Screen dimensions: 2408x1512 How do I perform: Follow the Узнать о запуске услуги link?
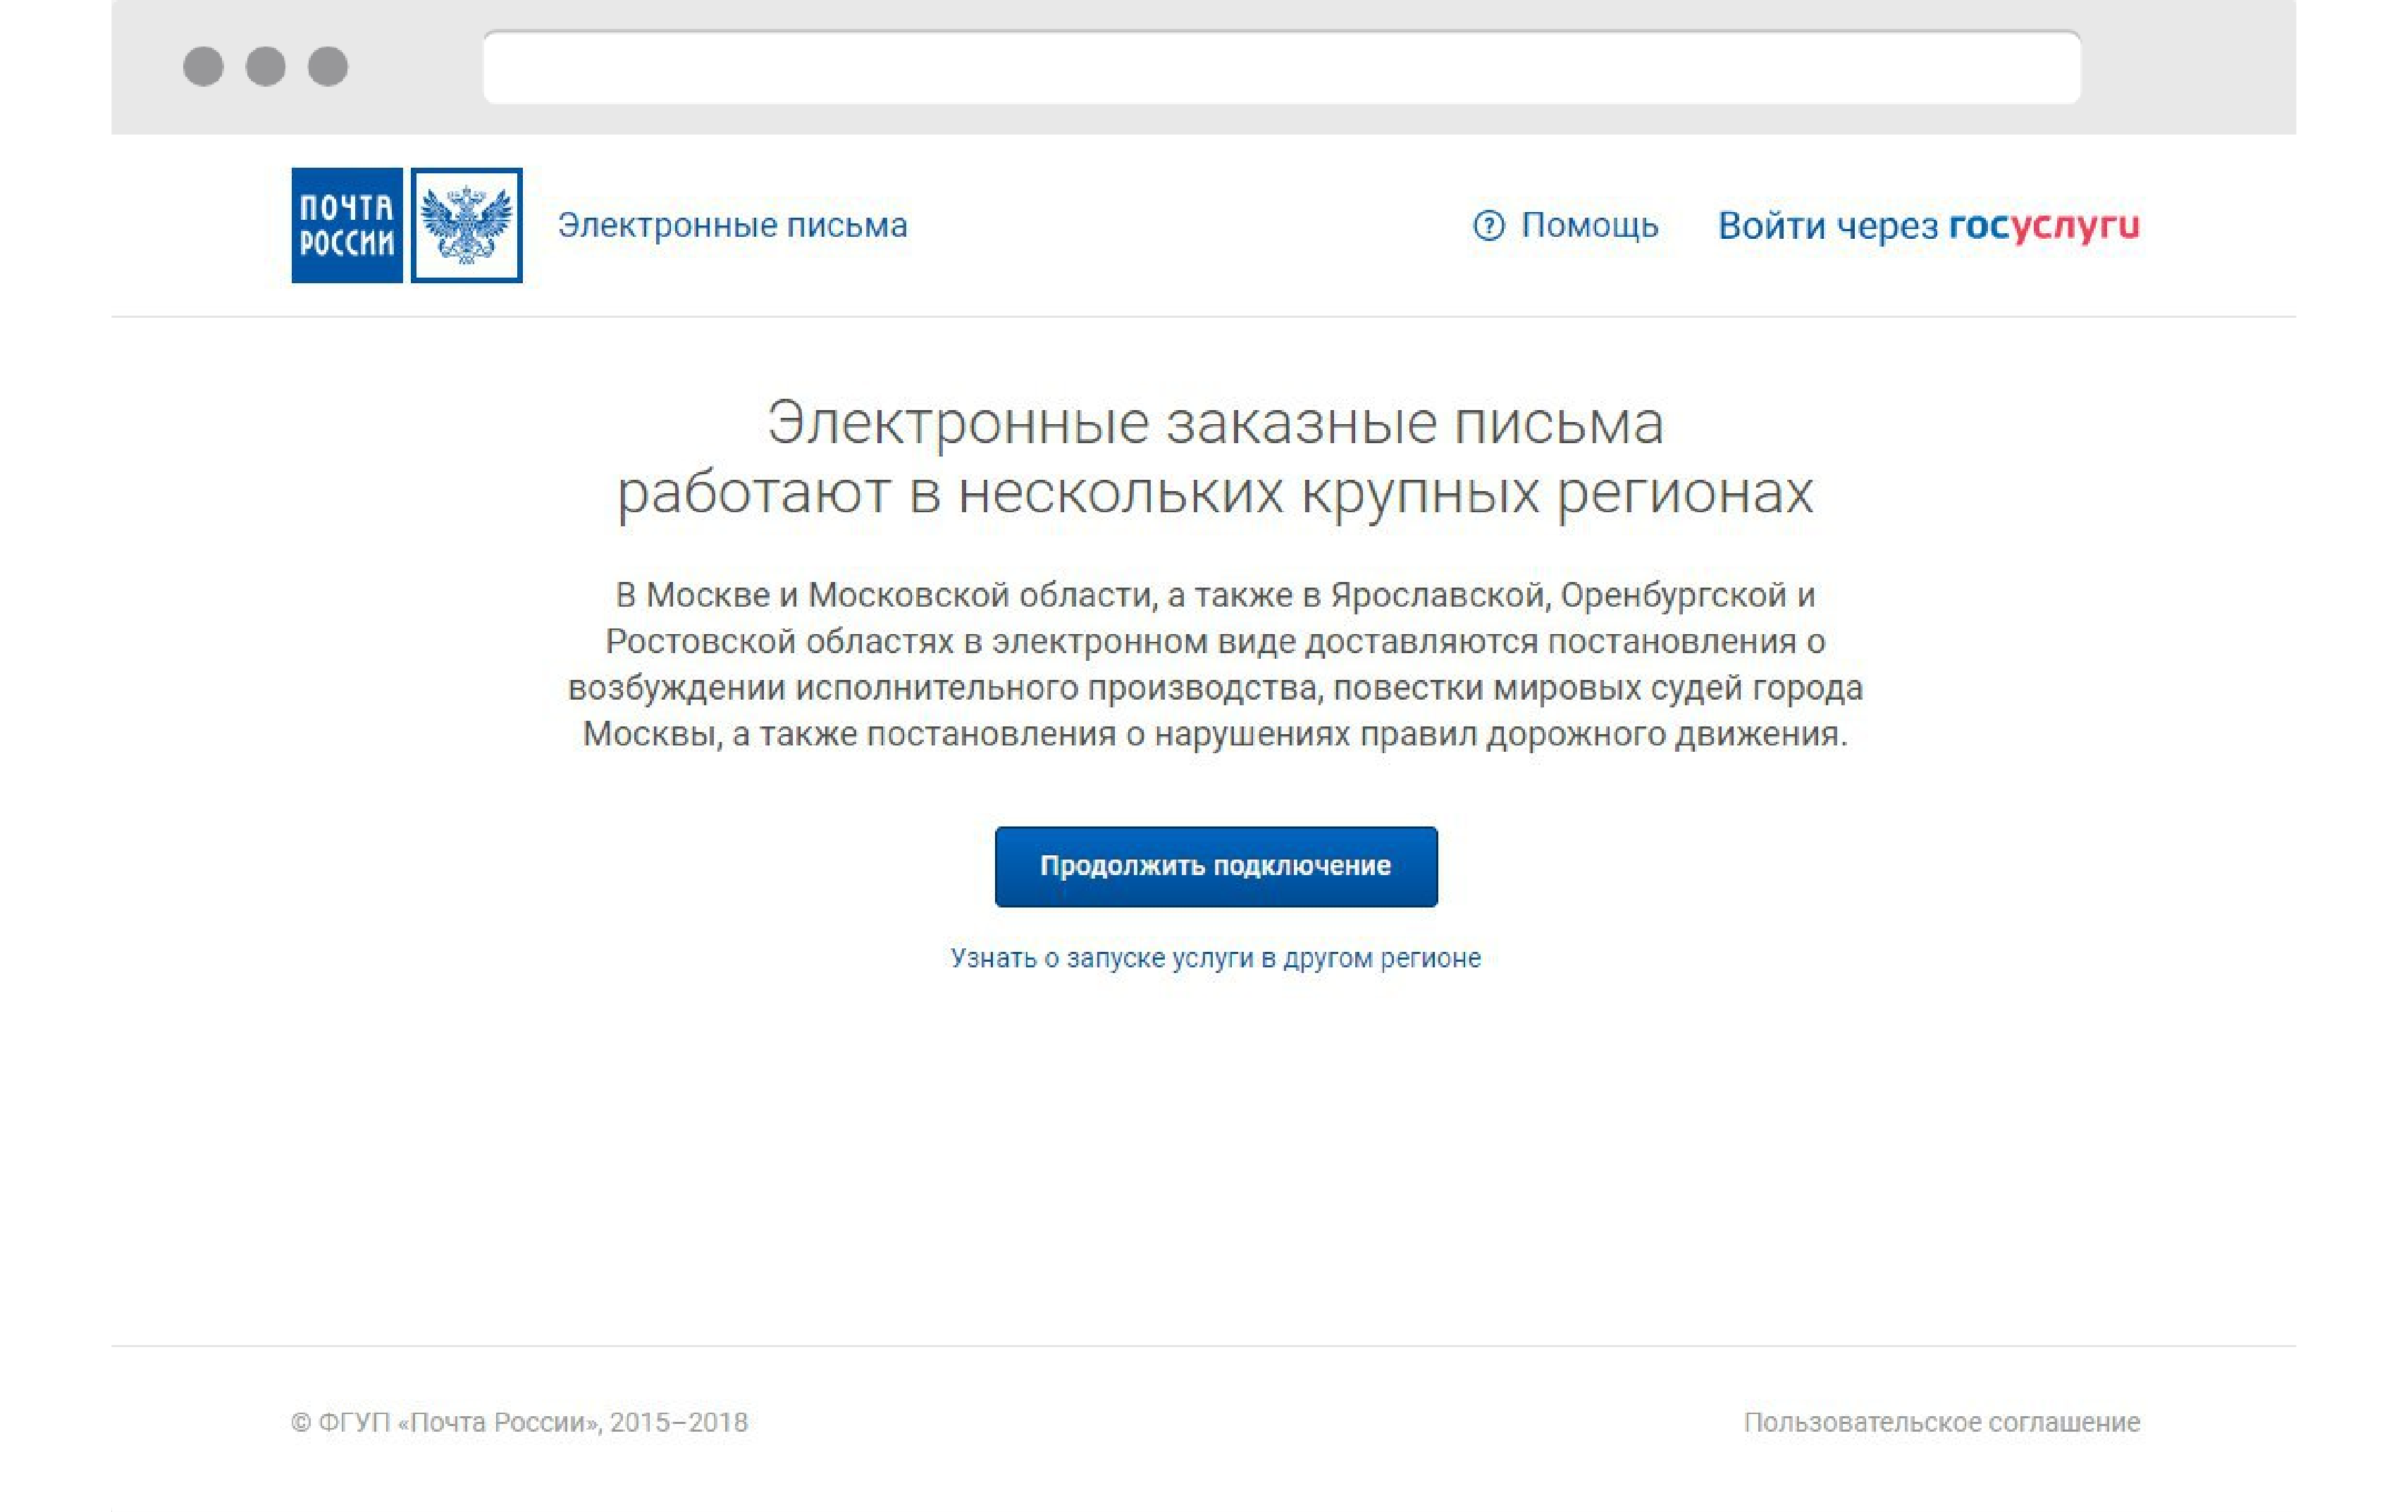[x=1215, y=958]
